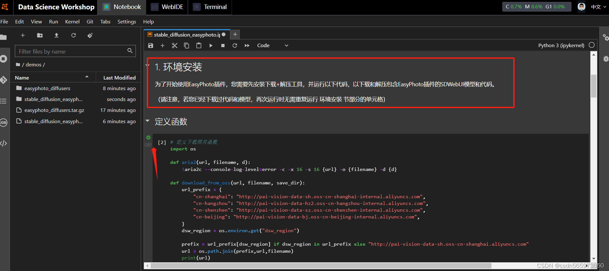Click the user avatar icon
Viewport: 609px width, 271px height.
coord(581,7)
